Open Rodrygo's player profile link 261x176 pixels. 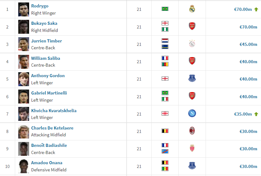40,6
